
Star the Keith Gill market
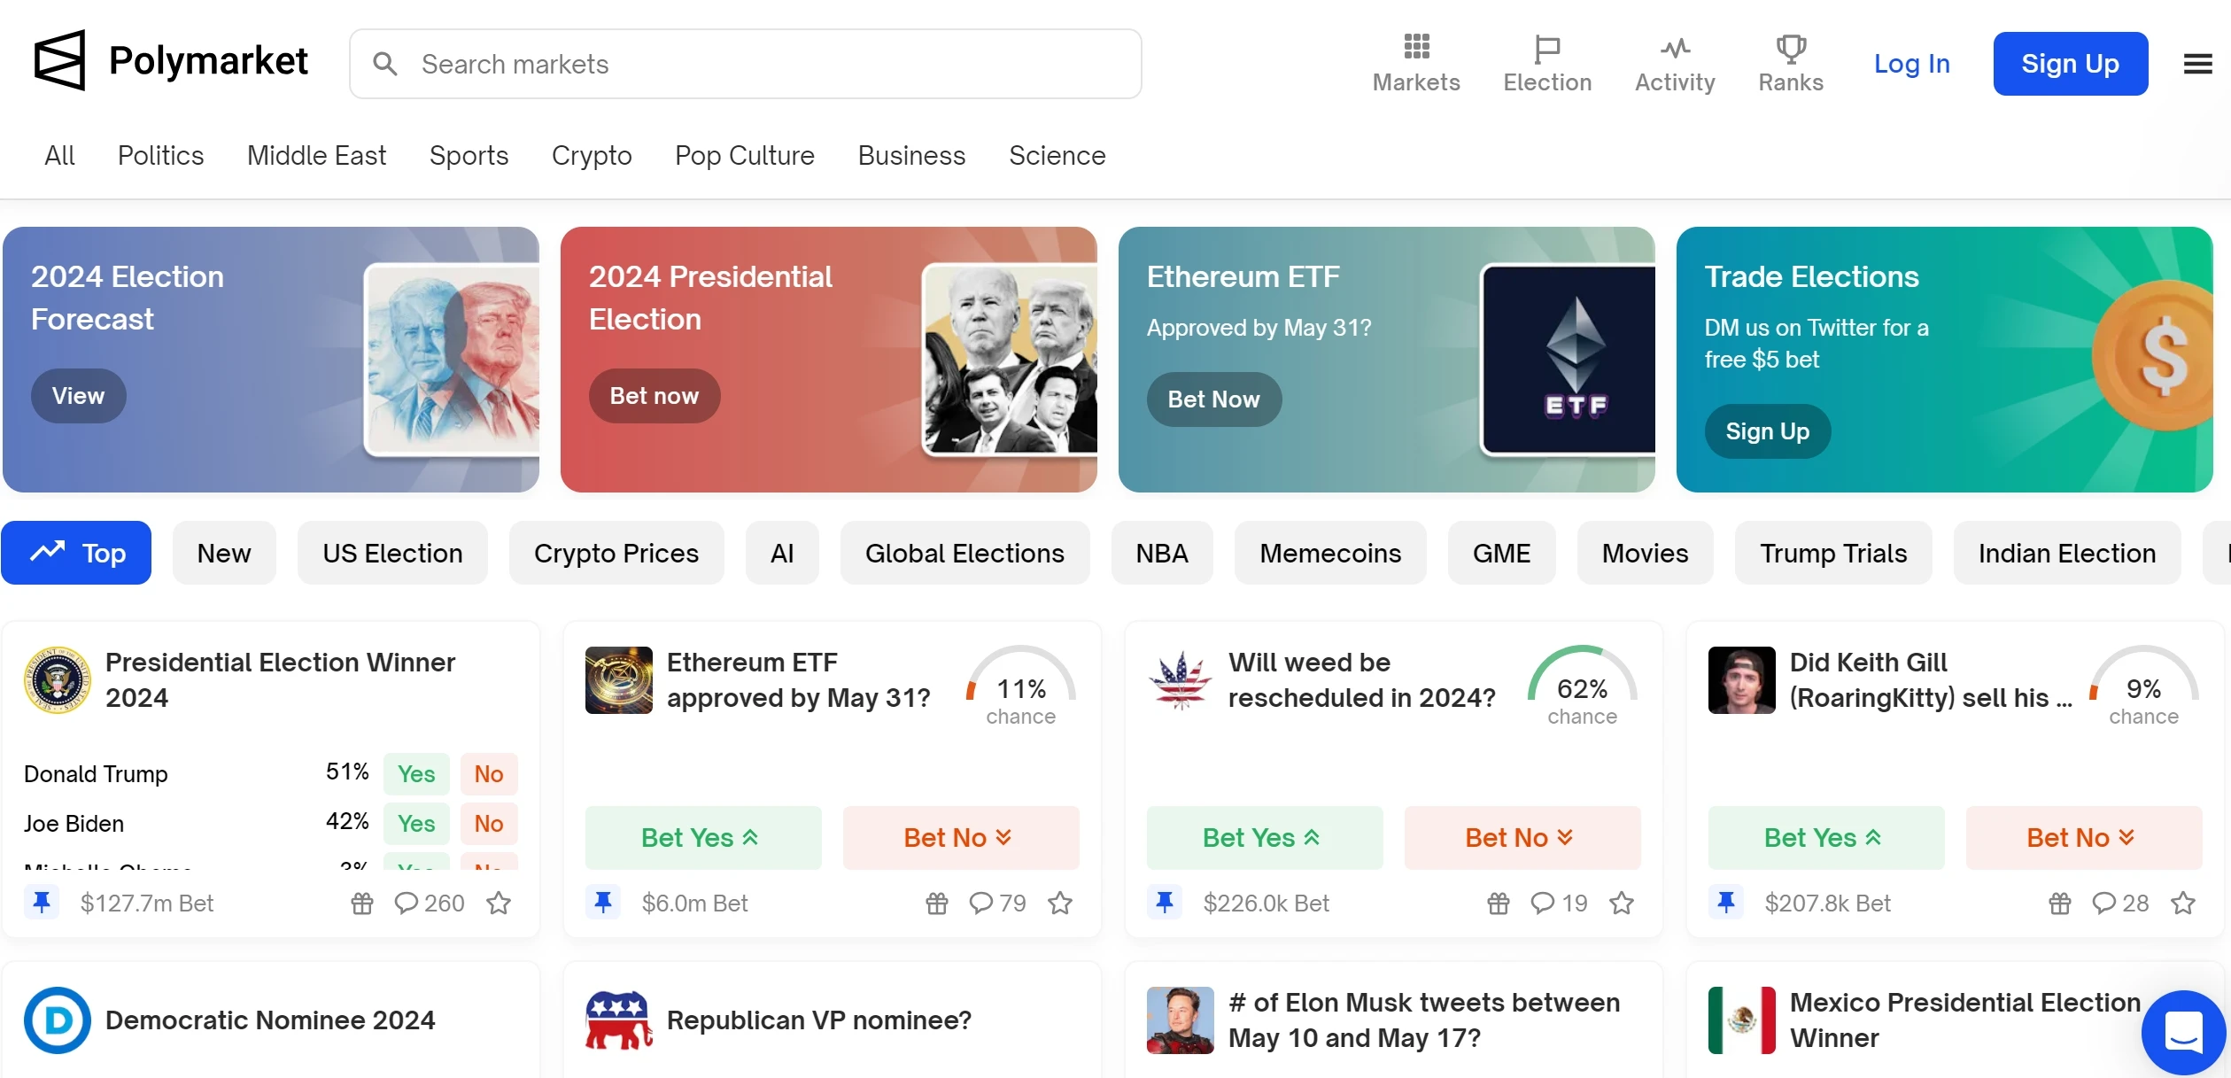click(x=2183, y=904)
